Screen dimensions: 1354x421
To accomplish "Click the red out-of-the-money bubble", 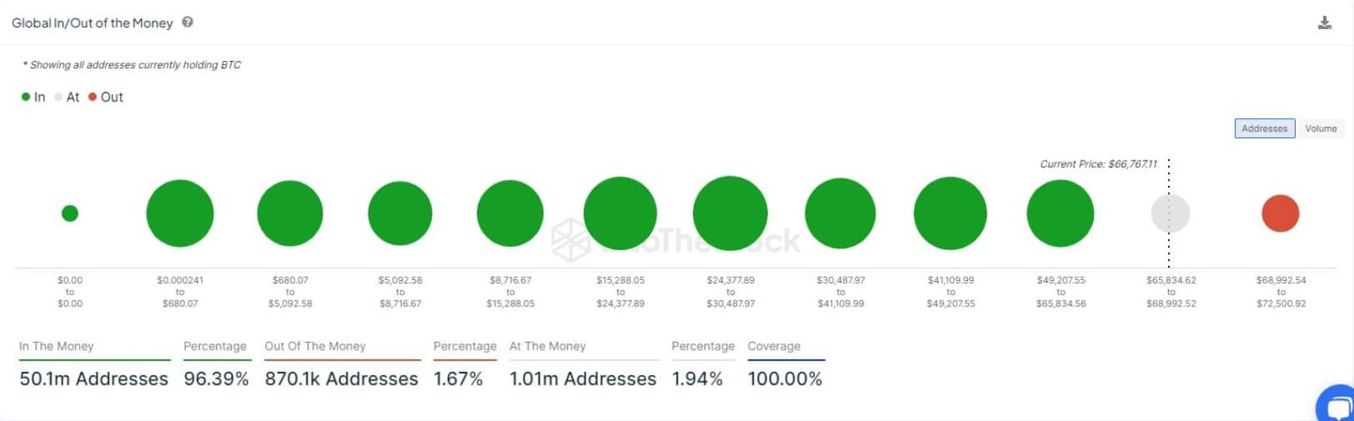I will (1280, 213).
